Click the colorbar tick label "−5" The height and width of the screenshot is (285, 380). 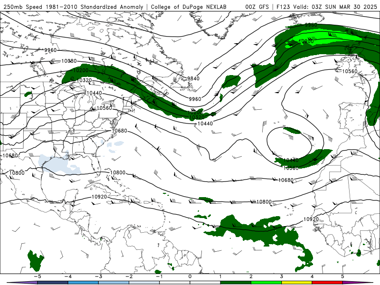38,276
